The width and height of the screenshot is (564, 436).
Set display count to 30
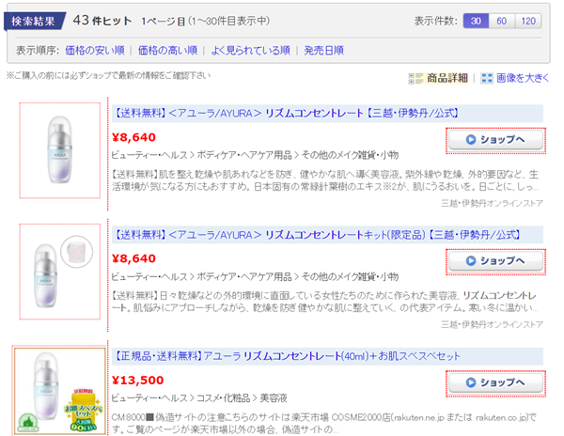pos(476,21)
